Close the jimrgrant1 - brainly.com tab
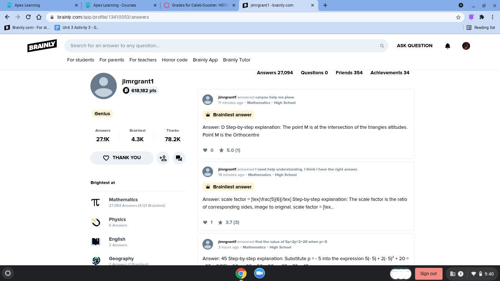This screenshot has width=500, height=281. tap(312, 5)
